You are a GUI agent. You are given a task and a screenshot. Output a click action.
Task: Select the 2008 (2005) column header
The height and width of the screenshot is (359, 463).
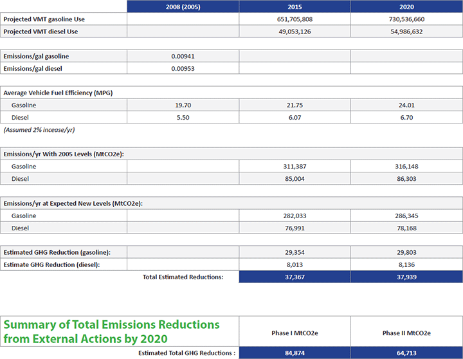pyautogui.click(x=183, y=6)
